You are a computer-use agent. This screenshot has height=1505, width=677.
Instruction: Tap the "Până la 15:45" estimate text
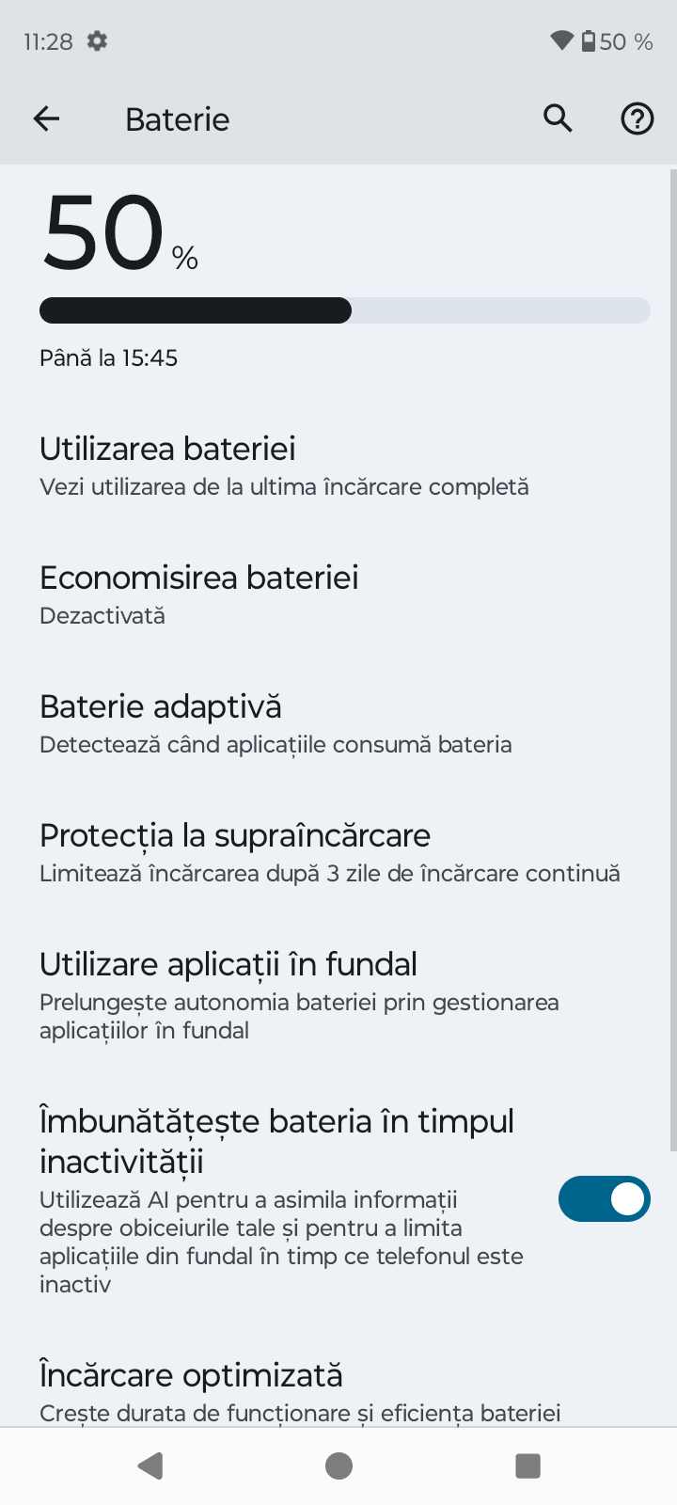coord(108,357)
